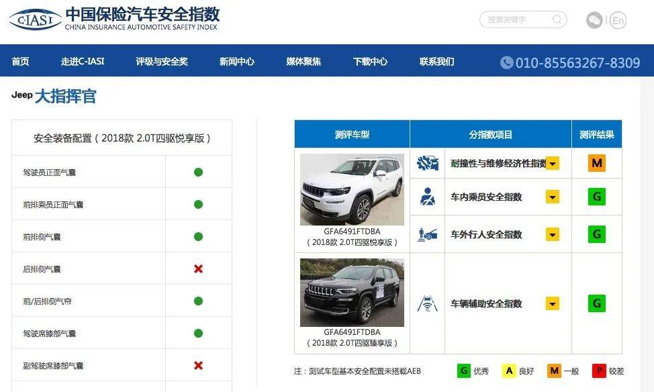Click the search magnifier icon
The height and width of the screenshot is (392, 654).
[557, 19]
